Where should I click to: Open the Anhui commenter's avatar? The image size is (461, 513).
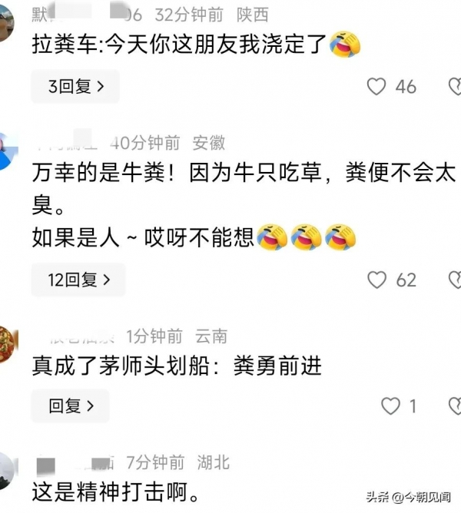(x=8, y=152)
